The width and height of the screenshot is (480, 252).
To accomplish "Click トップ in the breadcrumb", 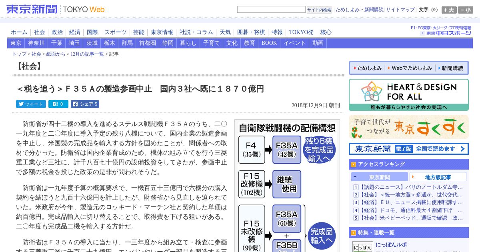I will 19,54.
